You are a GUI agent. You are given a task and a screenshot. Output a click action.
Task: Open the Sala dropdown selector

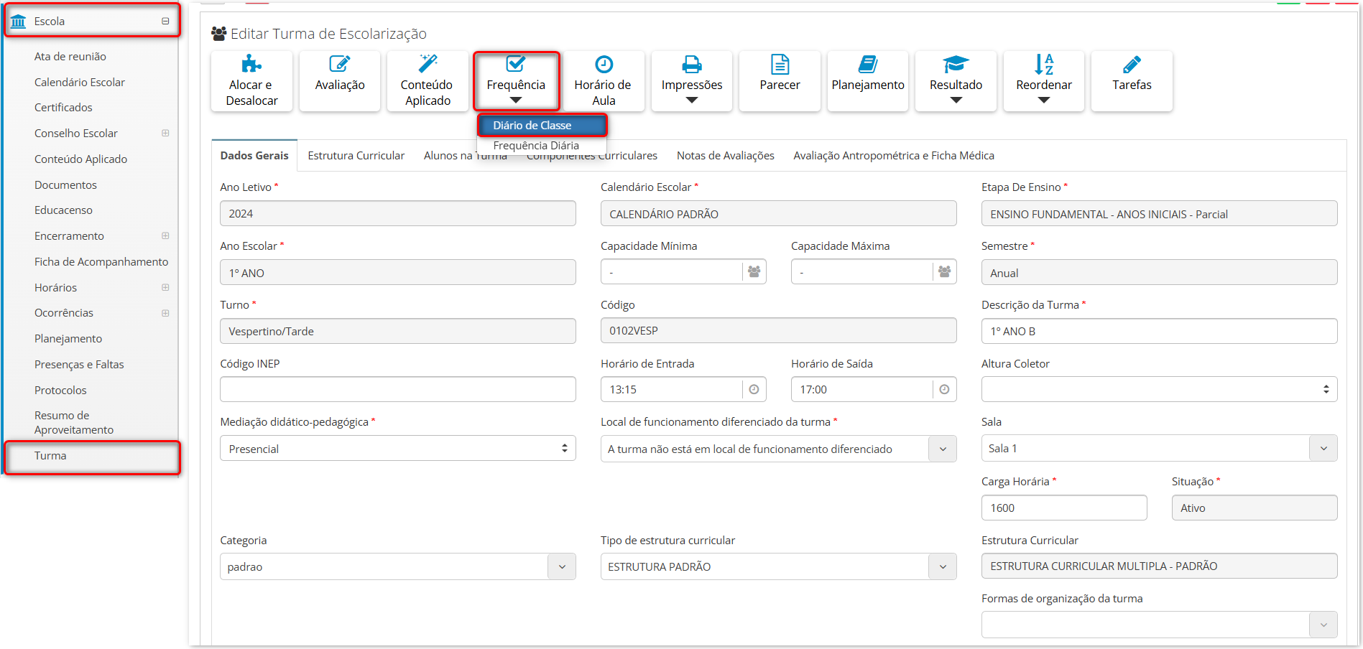[x=1323, y=448]
